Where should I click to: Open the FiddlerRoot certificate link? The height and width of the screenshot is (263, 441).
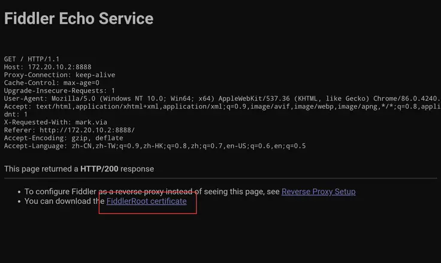pyautogui.click(x=146, y=201)
